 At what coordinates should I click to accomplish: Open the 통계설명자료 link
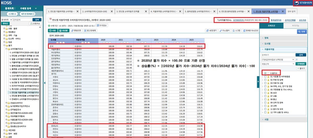point(276,20)
